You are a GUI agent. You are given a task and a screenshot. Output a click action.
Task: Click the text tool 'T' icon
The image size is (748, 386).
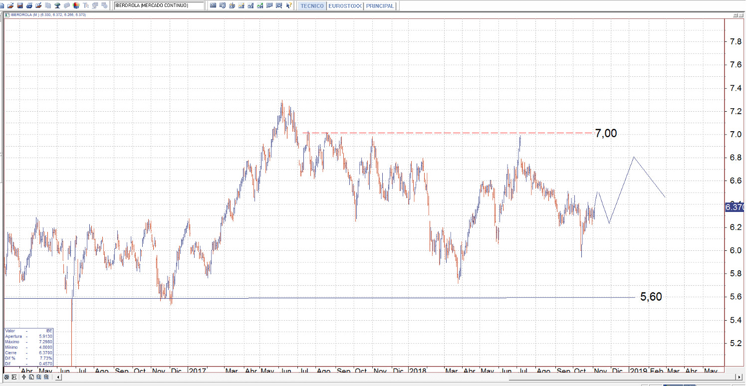[86, 6]
